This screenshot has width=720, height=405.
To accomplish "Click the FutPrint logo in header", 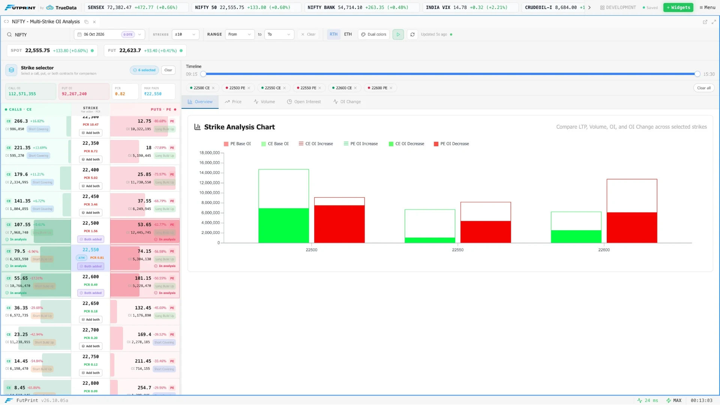I will tap(21, 7).
